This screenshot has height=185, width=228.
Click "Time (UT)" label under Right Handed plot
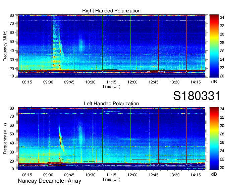click(111, 86)
